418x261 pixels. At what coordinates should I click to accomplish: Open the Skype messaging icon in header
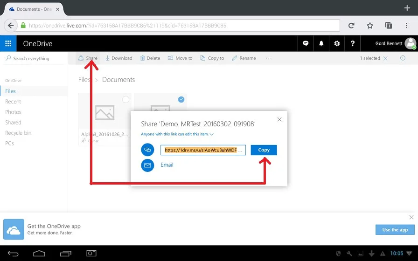306,43
